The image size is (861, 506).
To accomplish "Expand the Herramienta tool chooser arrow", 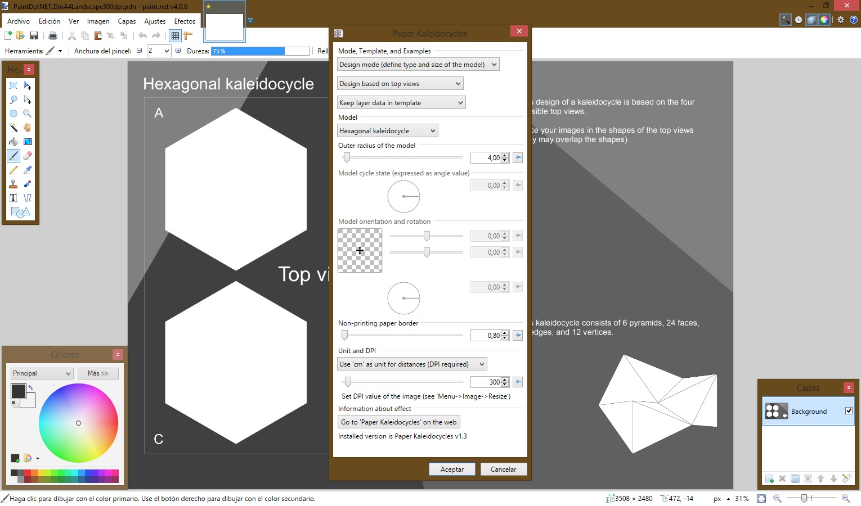I will pyautogui.click(x=60, y=51).
